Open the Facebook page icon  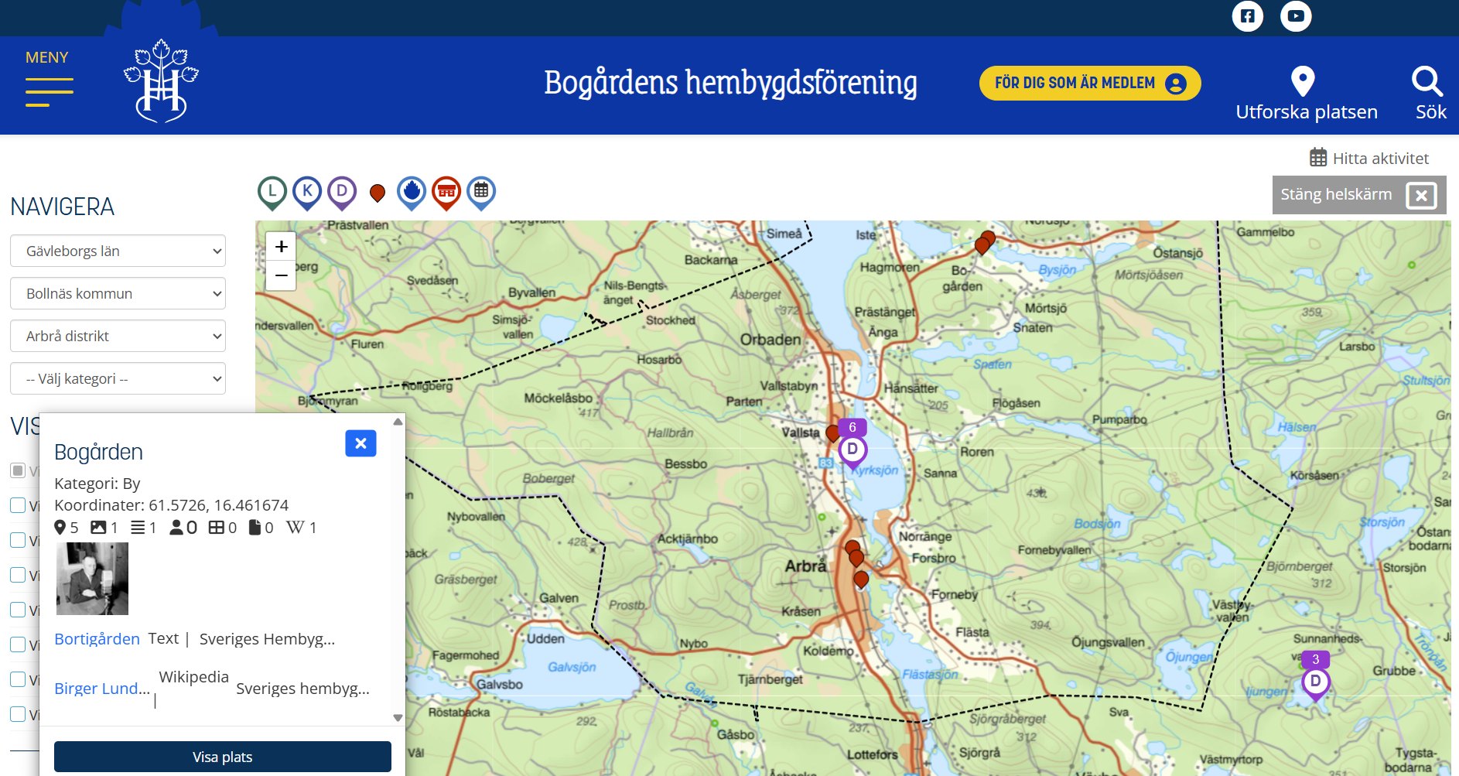(1247, 15)
